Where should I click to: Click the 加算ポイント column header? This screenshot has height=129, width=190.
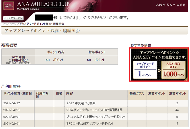point(178,93)
